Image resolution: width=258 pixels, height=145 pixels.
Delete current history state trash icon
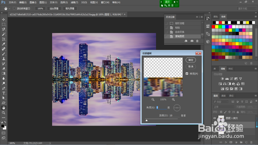197,41
